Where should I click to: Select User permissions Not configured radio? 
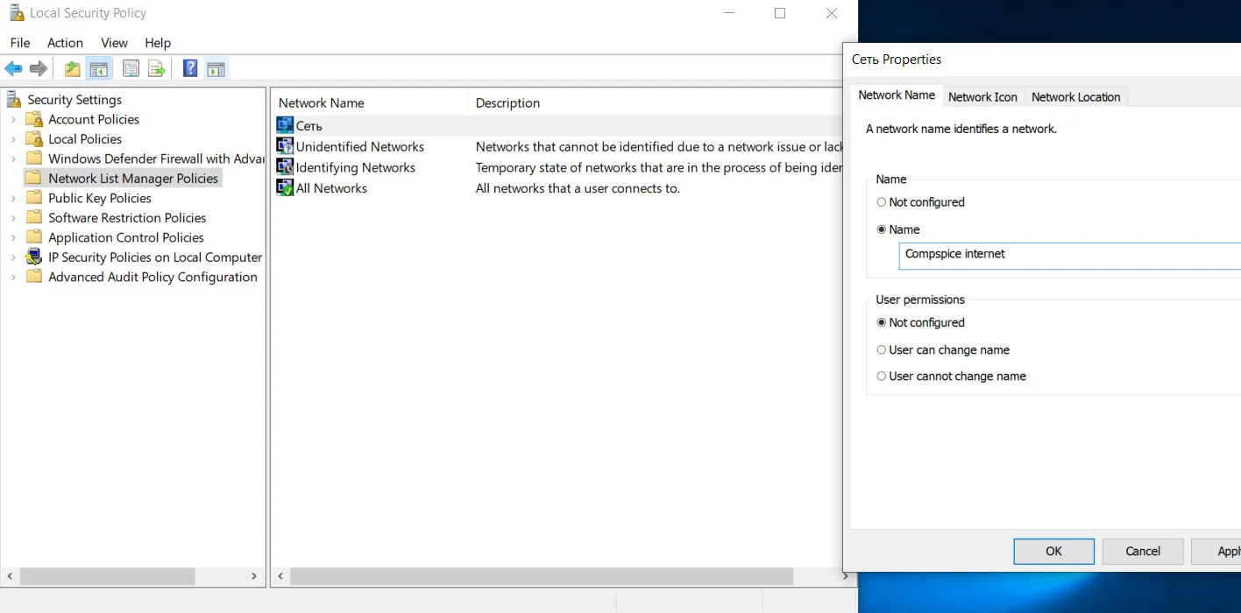point(882,322)
